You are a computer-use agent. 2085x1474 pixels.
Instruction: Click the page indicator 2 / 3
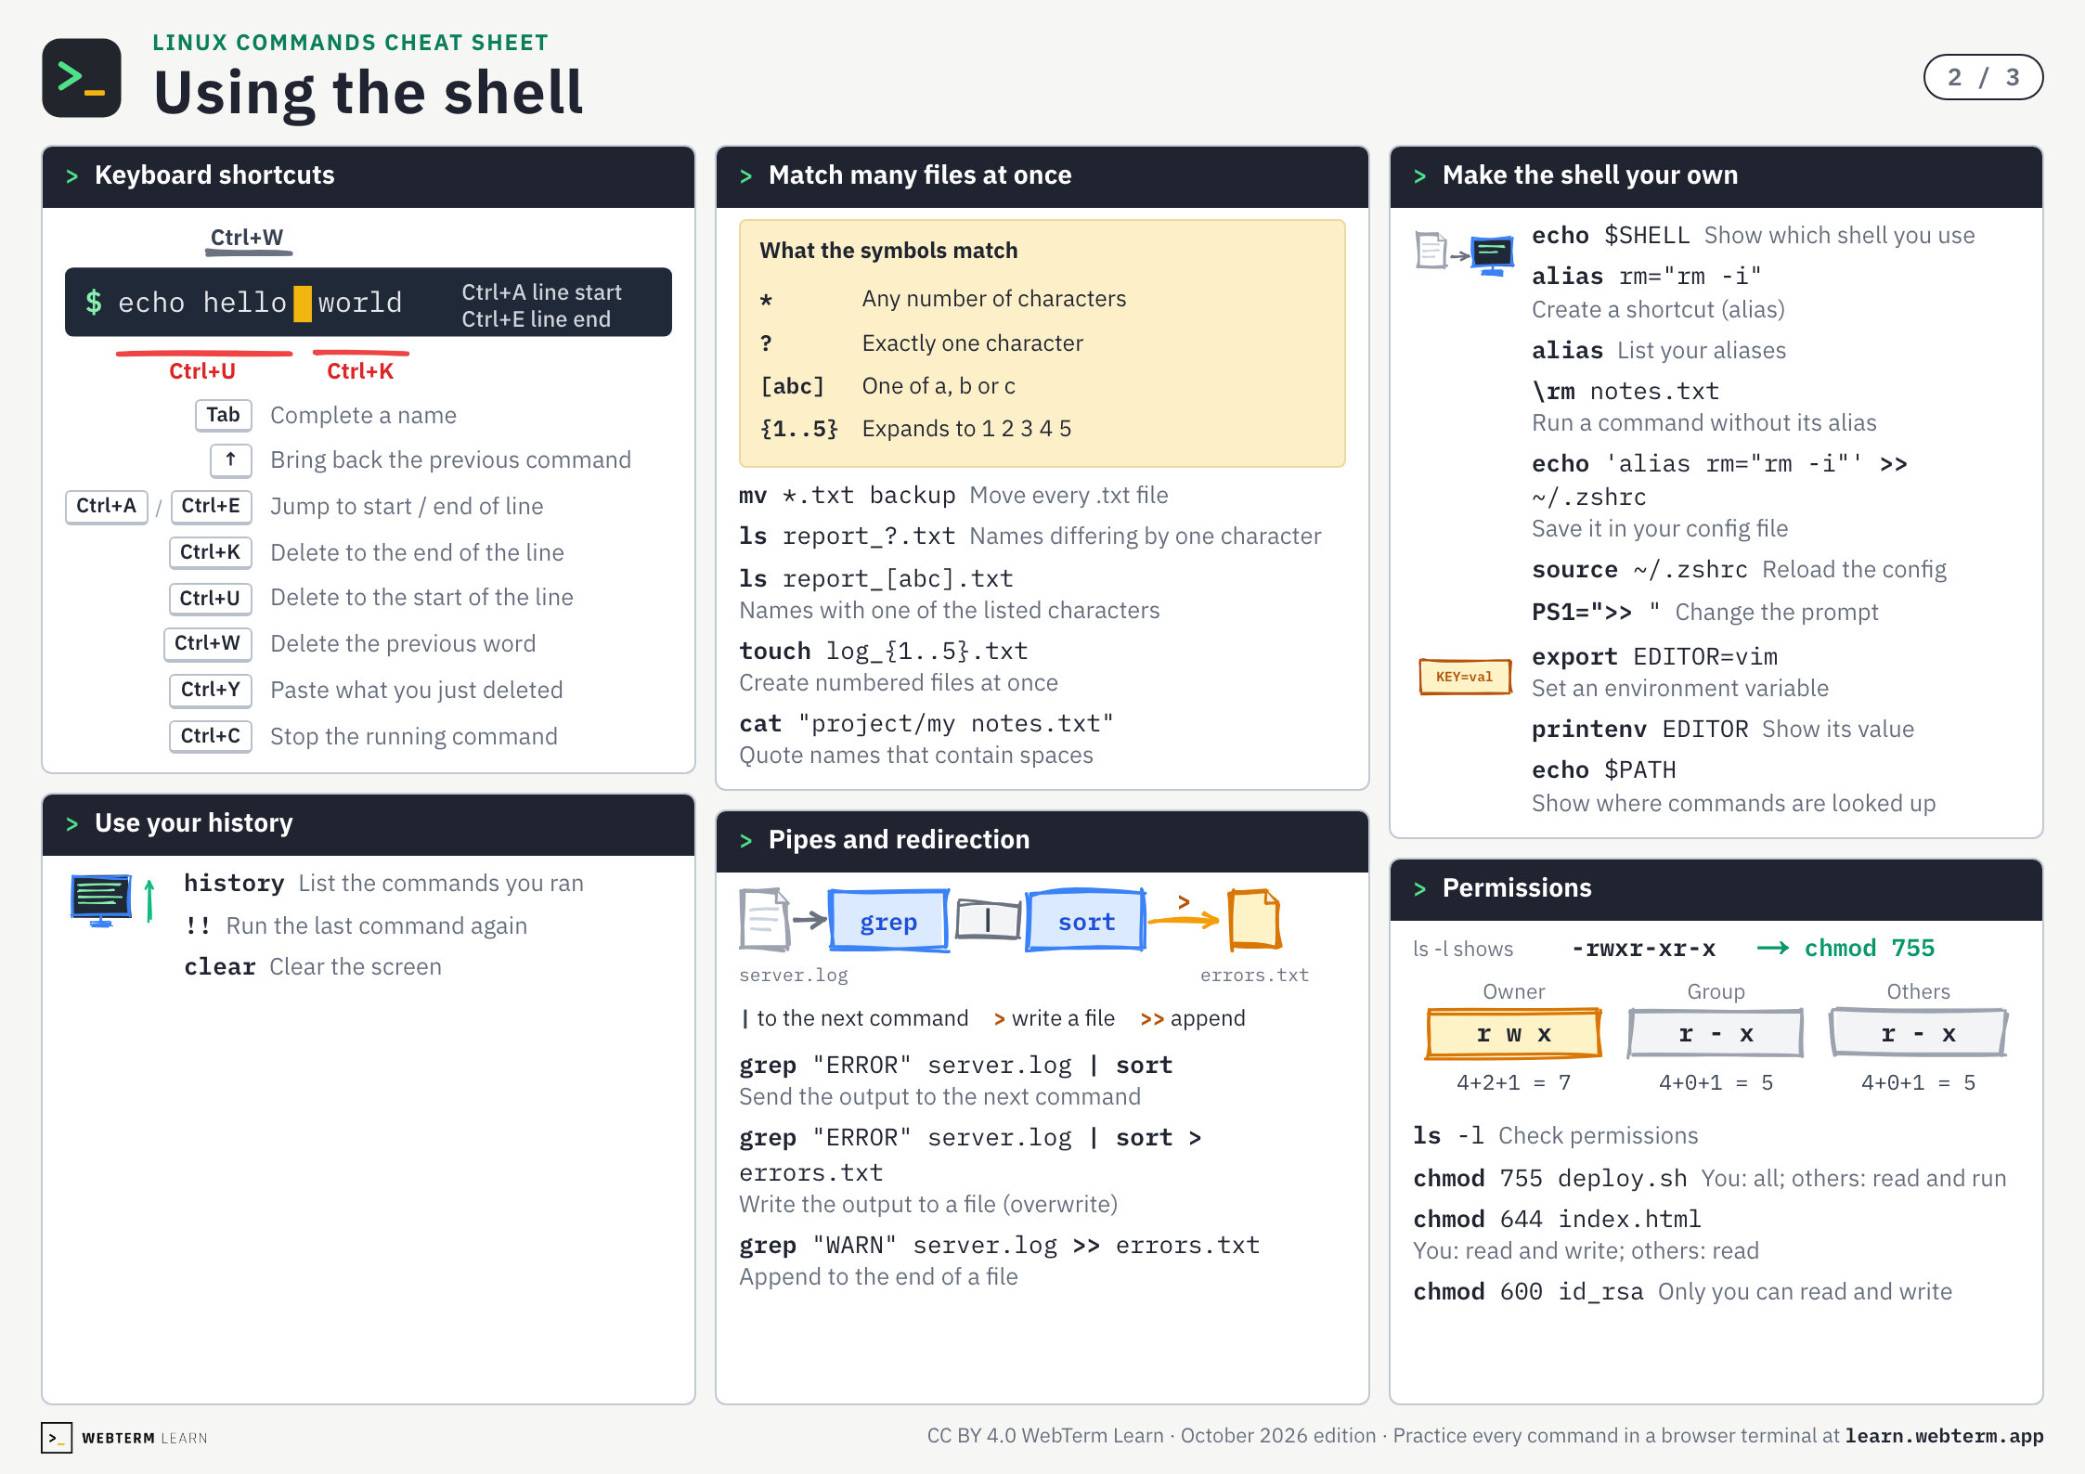point(1983,77)
